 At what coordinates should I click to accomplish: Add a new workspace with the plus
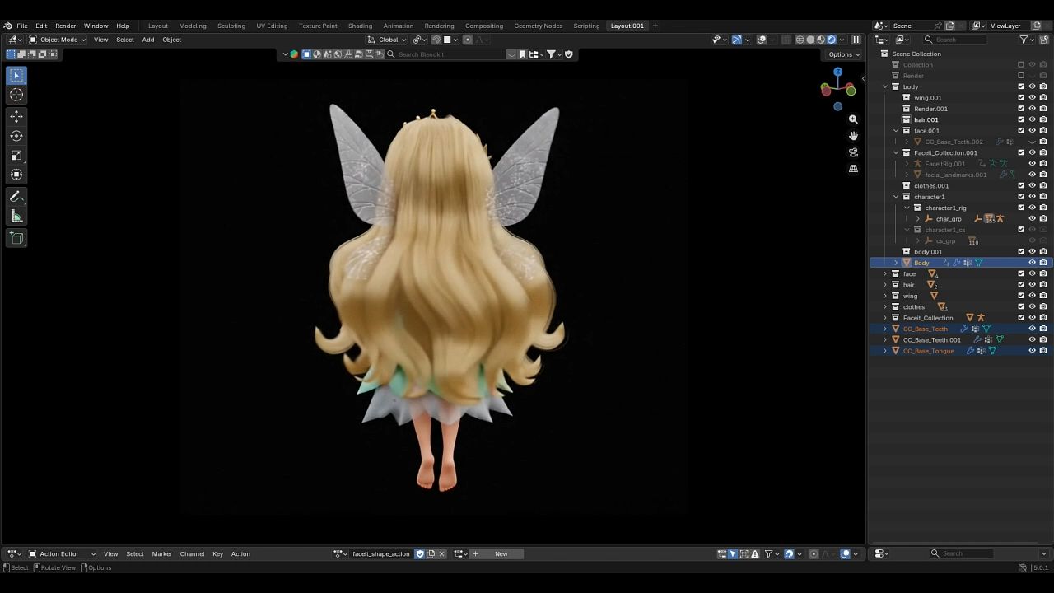pos(655,26)
